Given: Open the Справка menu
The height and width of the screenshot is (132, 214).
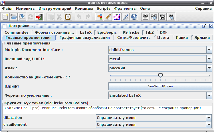Looking at the screenshot, I should pyautogui.click(x=203, y=9).
